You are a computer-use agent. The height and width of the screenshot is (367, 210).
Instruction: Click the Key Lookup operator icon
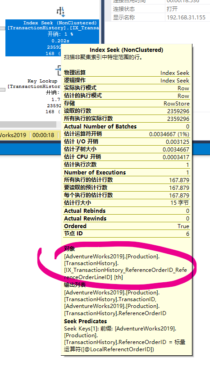click(x=58, y=70)
